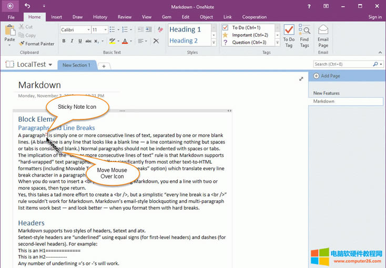Screen dimensions: 386x268
Task: Select the Important (Ctrl+2) star tag
Action: 226,35
